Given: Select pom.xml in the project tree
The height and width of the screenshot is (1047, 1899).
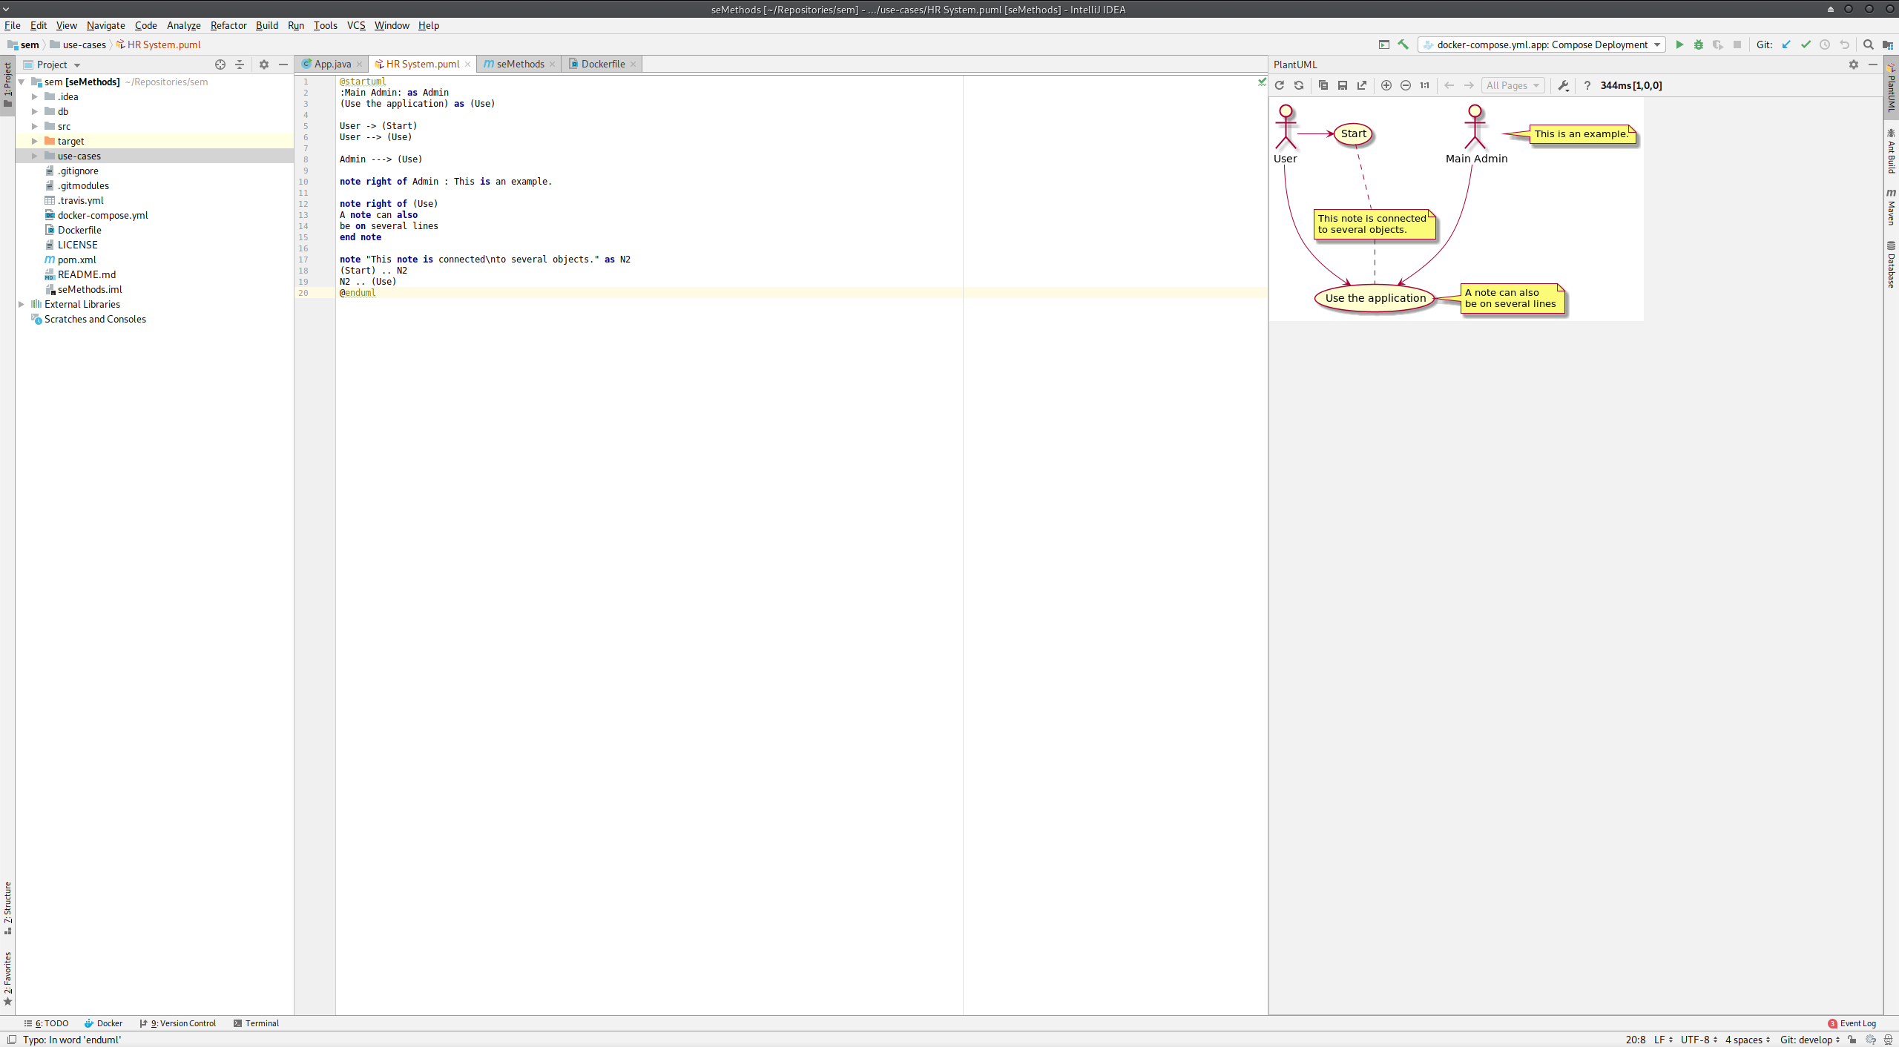Looking at the screenshot, I should [x=76, y=260].
